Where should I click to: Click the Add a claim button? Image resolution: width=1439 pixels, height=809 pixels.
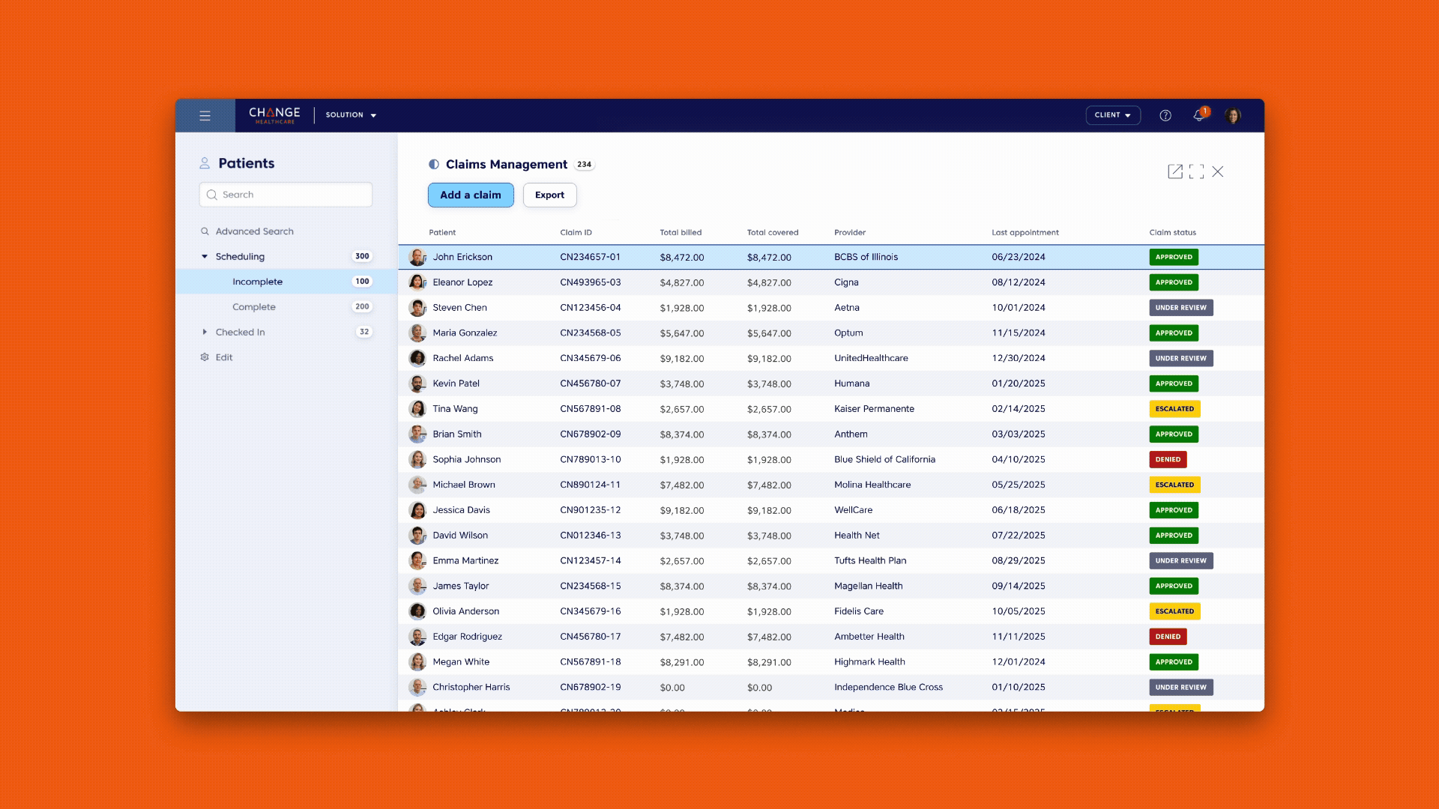pos(471,195)
